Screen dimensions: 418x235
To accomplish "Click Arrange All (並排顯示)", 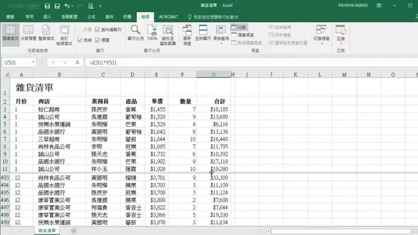I will click(x=203, y=34).
